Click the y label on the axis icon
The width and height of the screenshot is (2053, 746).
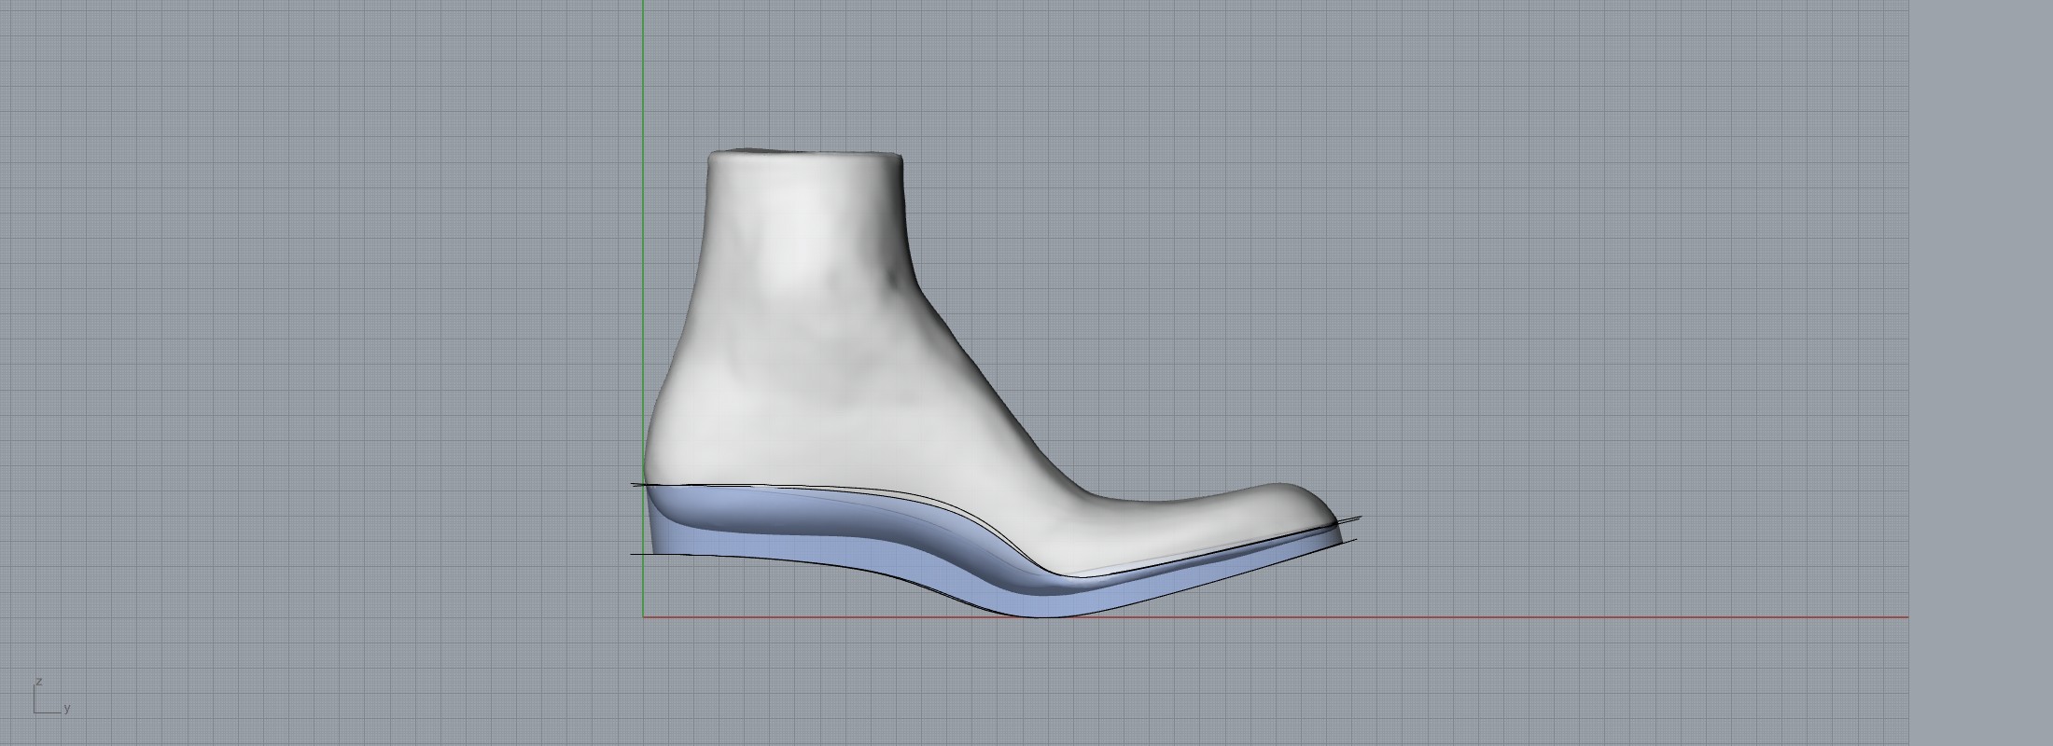67,709
